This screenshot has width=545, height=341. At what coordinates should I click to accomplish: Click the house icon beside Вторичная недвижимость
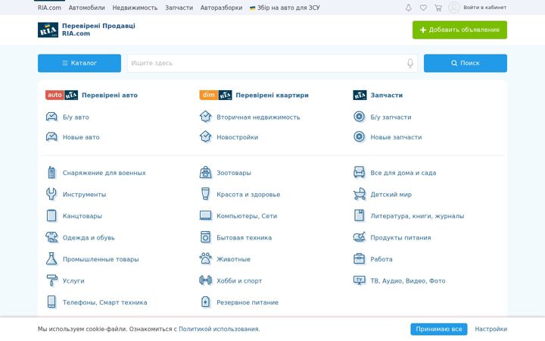click(205, 117)
